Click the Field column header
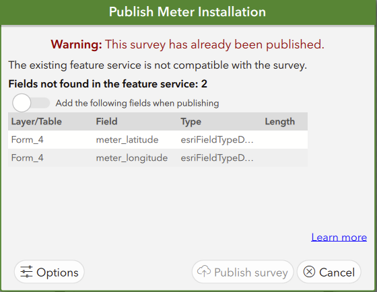Screen dimensions: 377x292 coord(107,121)
